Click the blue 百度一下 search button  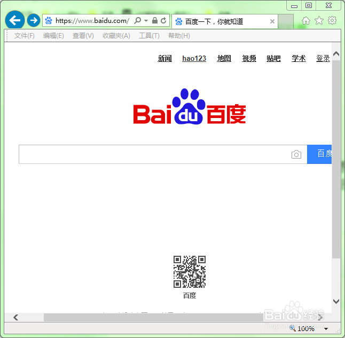(x=319, y=154)
